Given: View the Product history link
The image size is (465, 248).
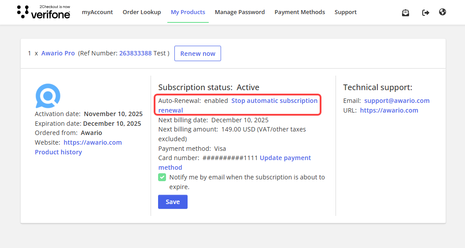Looking at the screenshot, I should coord(58,152).
